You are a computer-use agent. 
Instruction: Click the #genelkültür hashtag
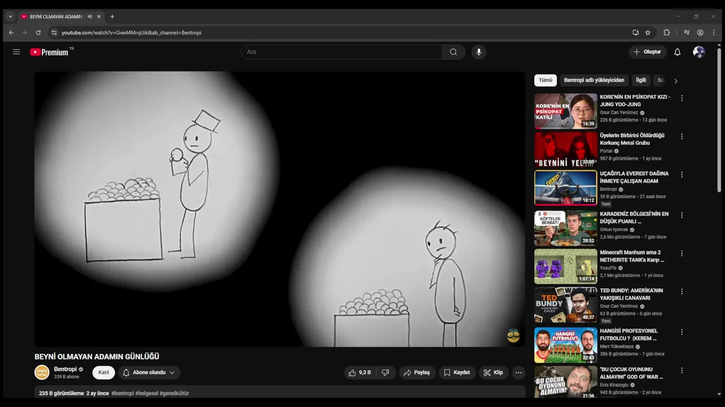tap(174, 393)
